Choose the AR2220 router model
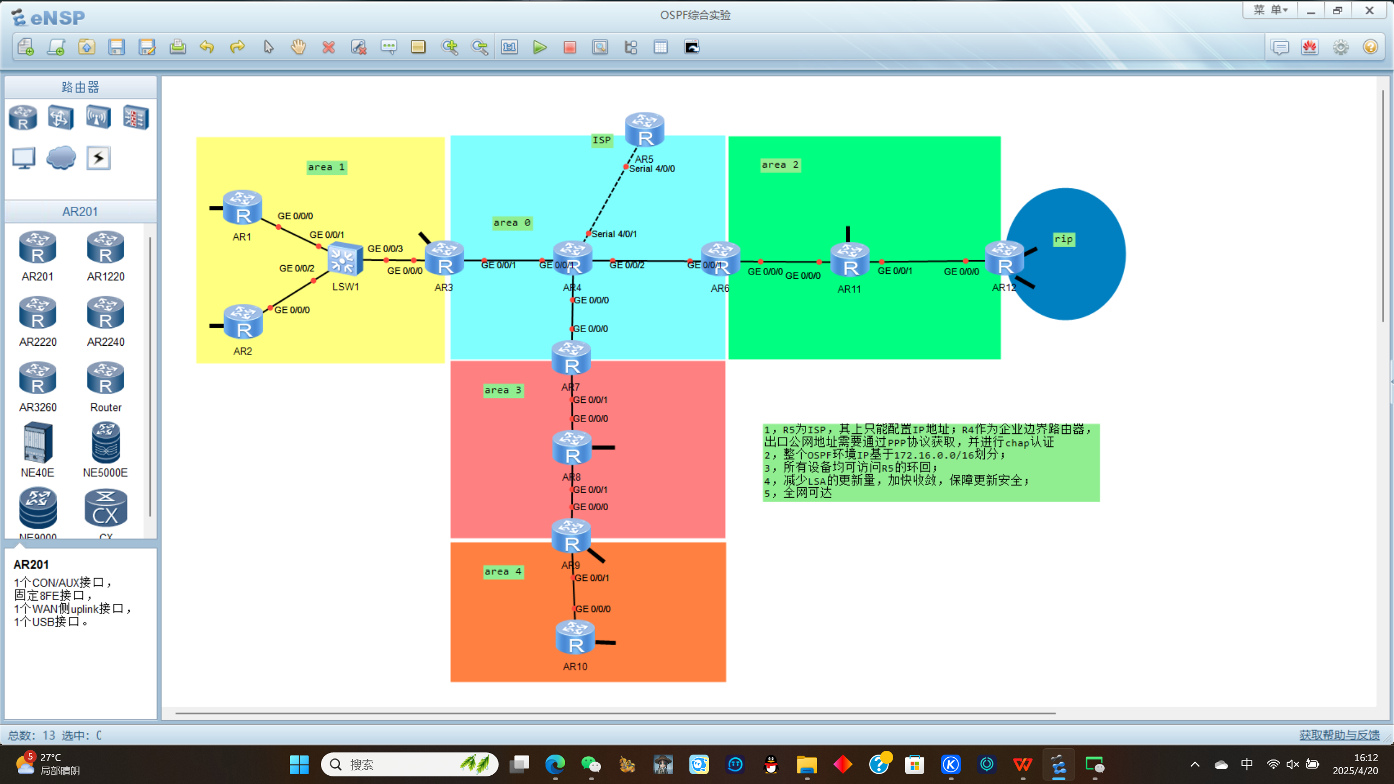The width and height of the screenshot is (1394, 784). point(38,314)
